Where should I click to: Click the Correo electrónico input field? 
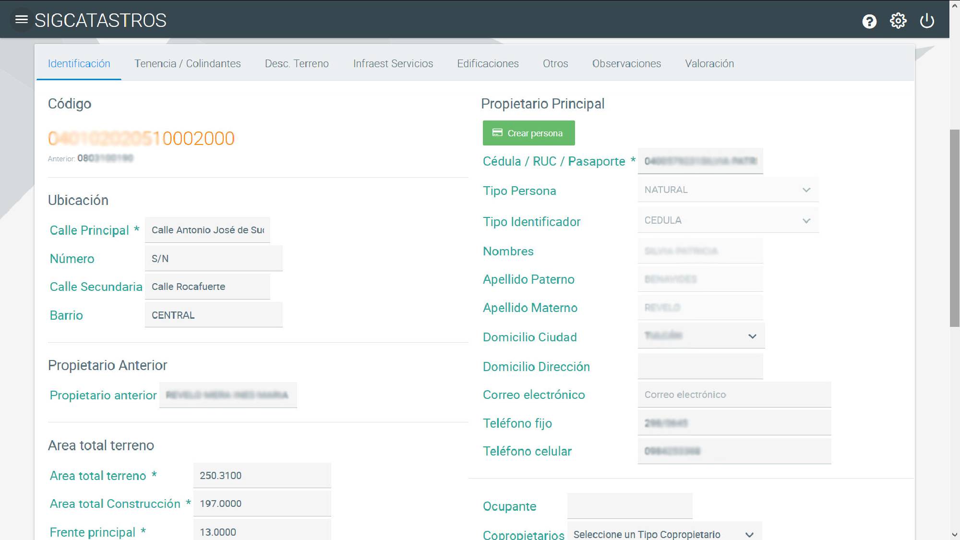pyautogui.click(x=734, y=395)
